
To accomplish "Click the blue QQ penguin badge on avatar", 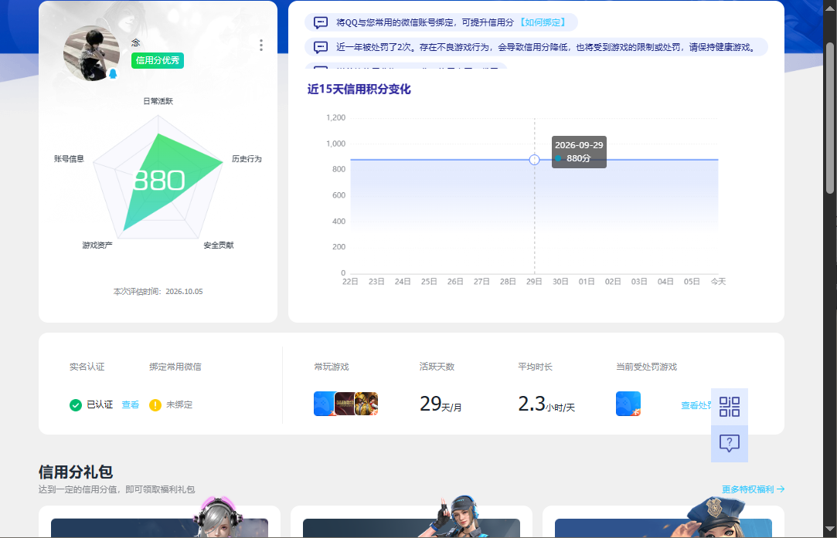I will pos(113,73).
